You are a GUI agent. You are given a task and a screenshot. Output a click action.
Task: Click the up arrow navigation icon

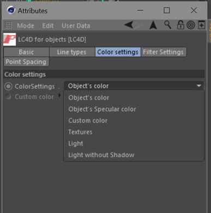coord(153,25)
